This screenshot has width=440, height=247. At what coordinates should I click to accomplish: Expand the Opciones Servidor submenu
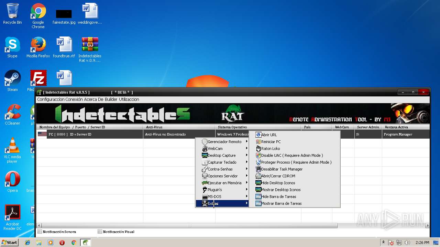coord(222,176)
